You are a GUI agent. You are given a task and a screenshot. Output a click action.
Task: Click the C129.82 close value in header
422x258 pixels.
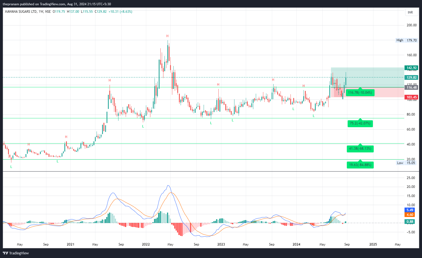101,12
